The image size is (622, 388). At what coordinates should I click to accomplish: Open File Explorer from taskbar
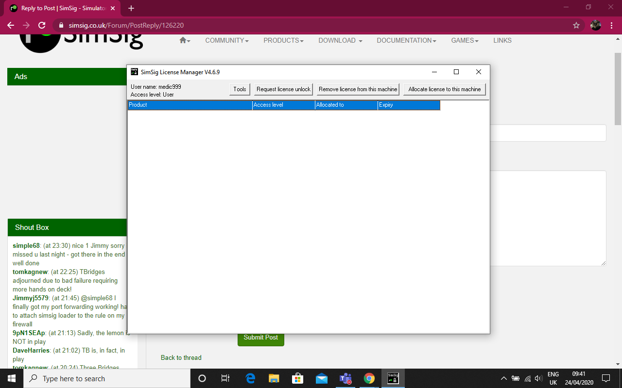[x=274, y=378]
